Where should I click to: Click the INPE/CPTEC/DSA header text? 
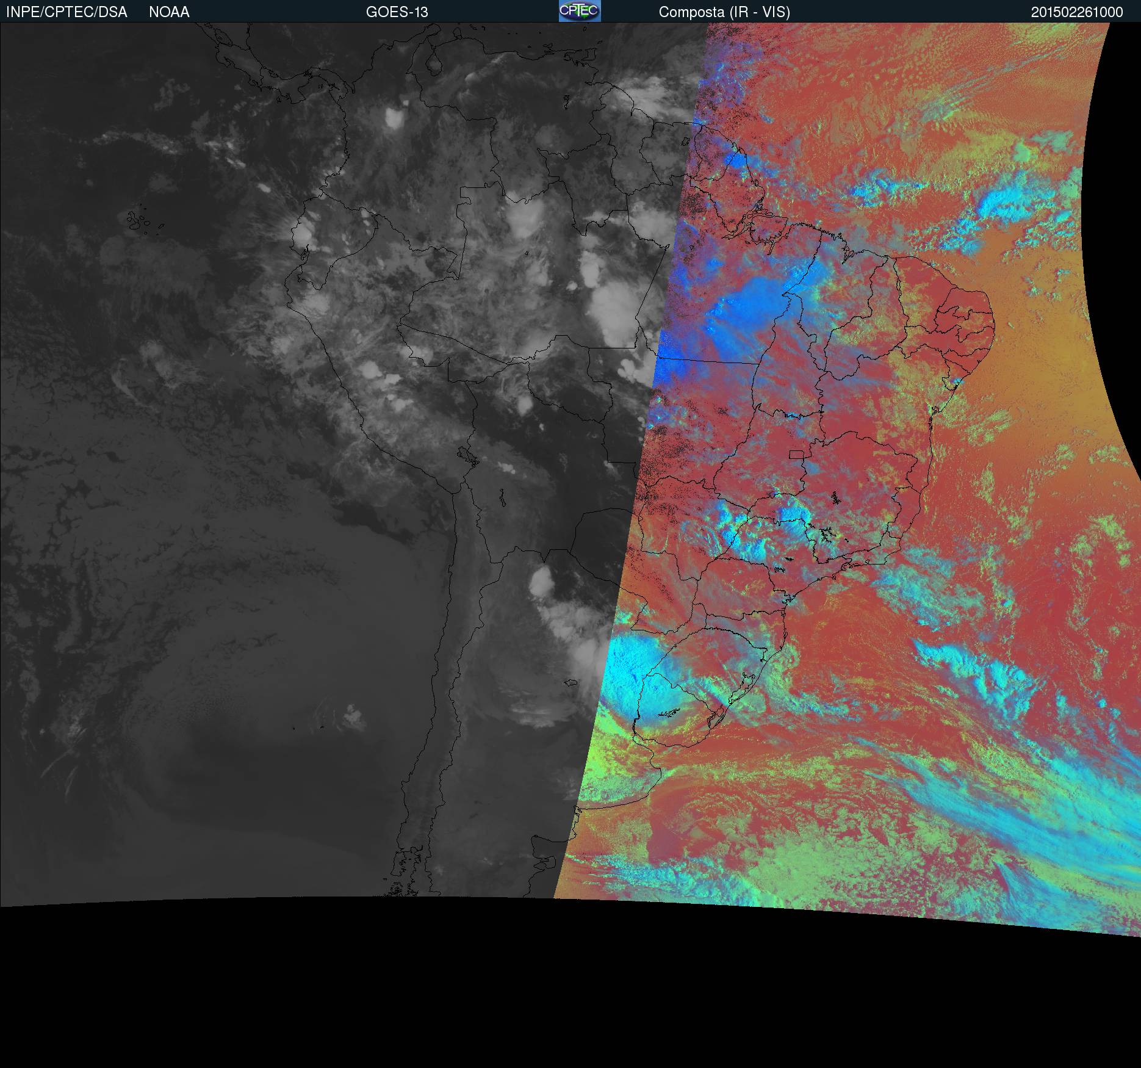[x=67, y=12]
